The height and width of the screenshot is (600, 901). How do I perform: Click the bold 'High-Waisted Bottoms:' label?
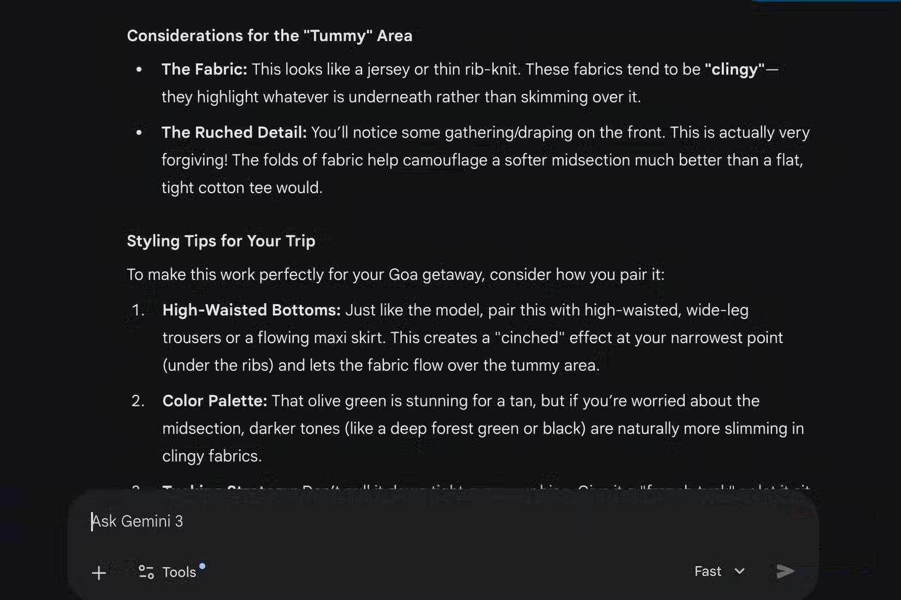click(x=251, y=310)
